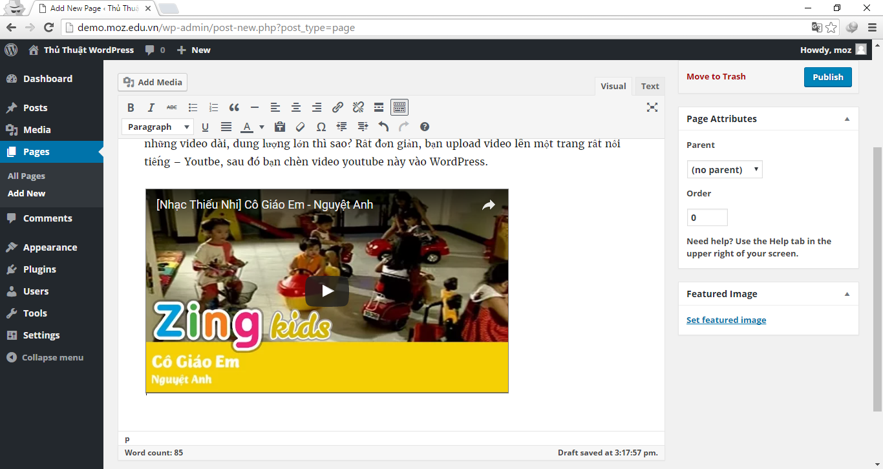Align text center
Screen dimensions: 883x469
coord(296,107)
